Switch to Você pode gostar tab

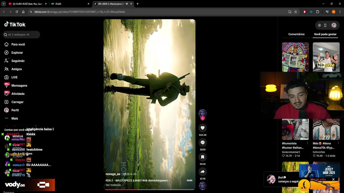[x=325, y=34]
